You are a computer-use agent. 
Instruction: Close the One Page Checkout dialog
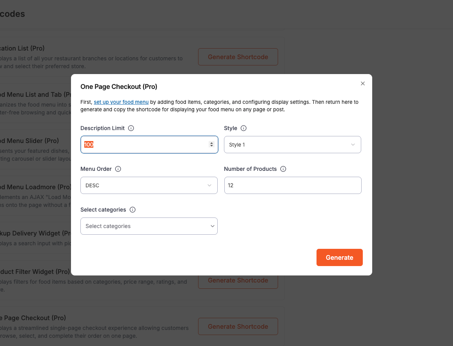pyautogui.click(x=362, y=83)
